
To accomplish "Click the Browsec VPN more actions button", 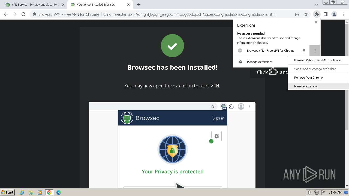I will (315, 51).
